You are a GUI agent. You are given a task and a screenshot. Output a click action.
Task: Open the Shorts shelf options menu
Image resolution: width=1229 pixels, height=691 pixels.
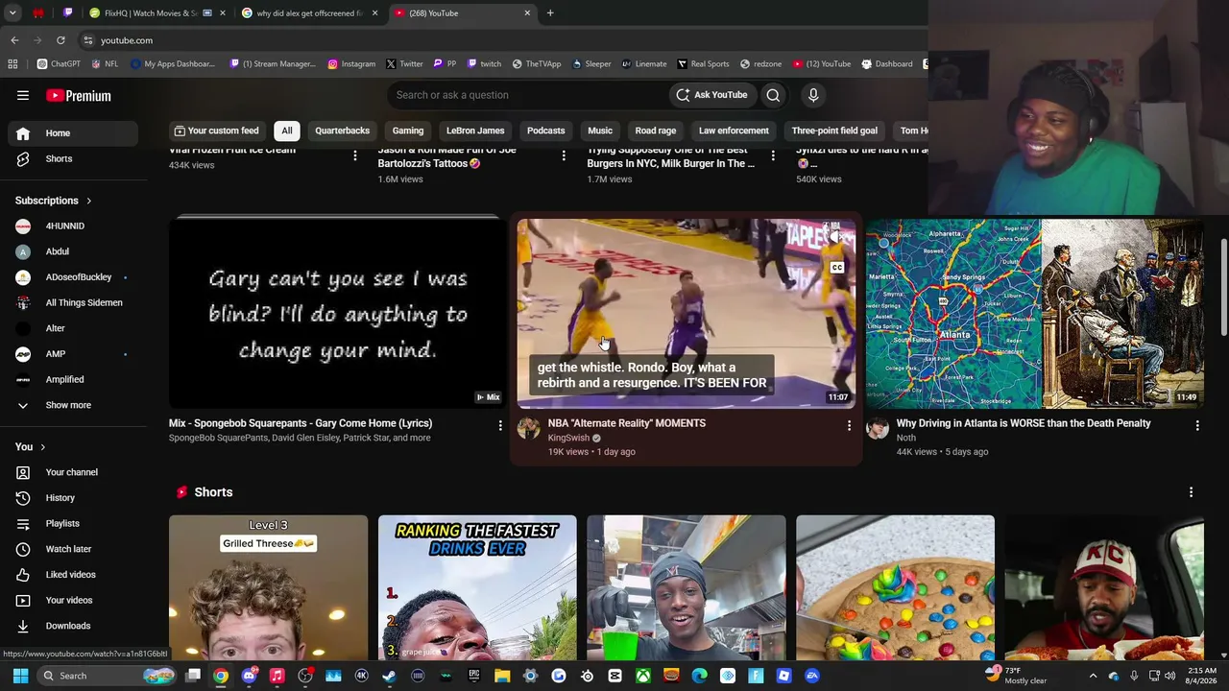[x=1192, y=492]
